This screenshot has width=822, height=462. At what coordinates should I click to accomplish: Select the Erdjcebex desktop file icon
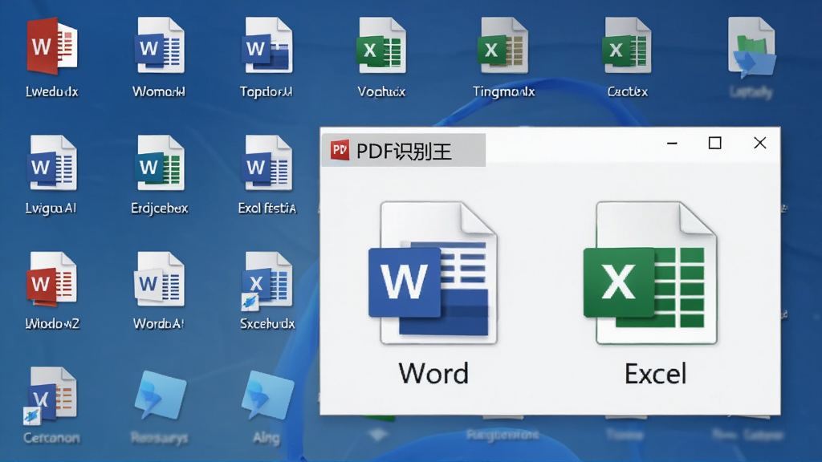click(x=160, y=163)
